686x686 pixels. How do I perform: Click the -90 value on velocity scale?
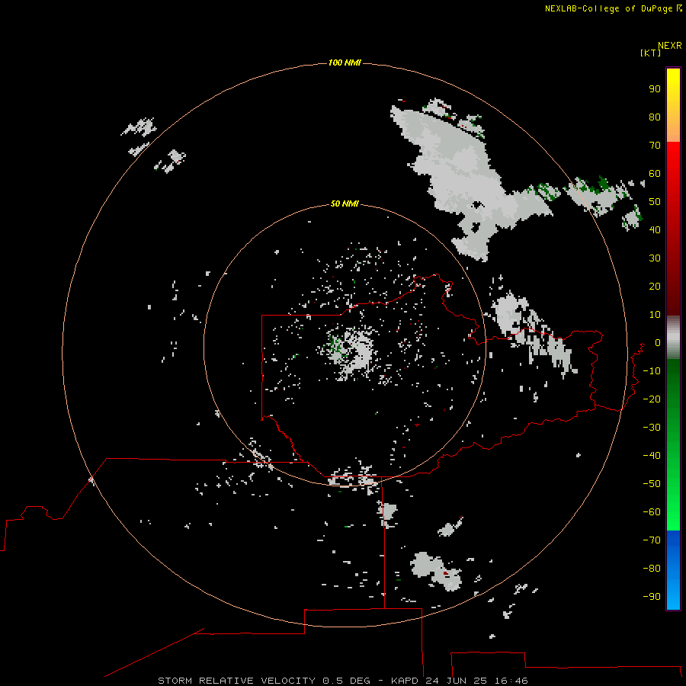[652, 597]
